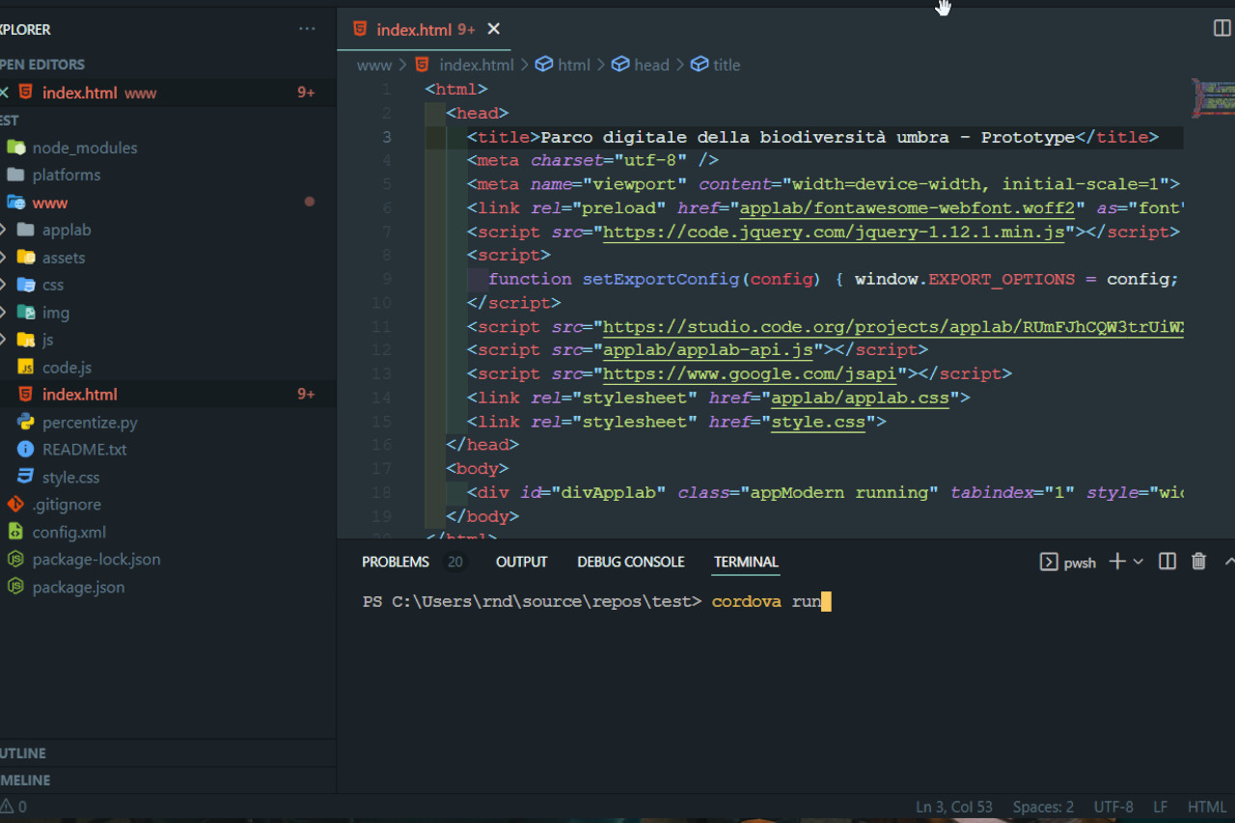Open README.txt file
This screenshot has width=1235, height=823.
click(x=84, y=450)
